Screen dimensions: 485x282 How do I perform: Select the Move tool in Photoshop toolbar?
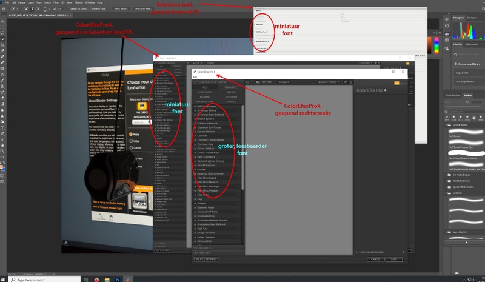[2, 21]
